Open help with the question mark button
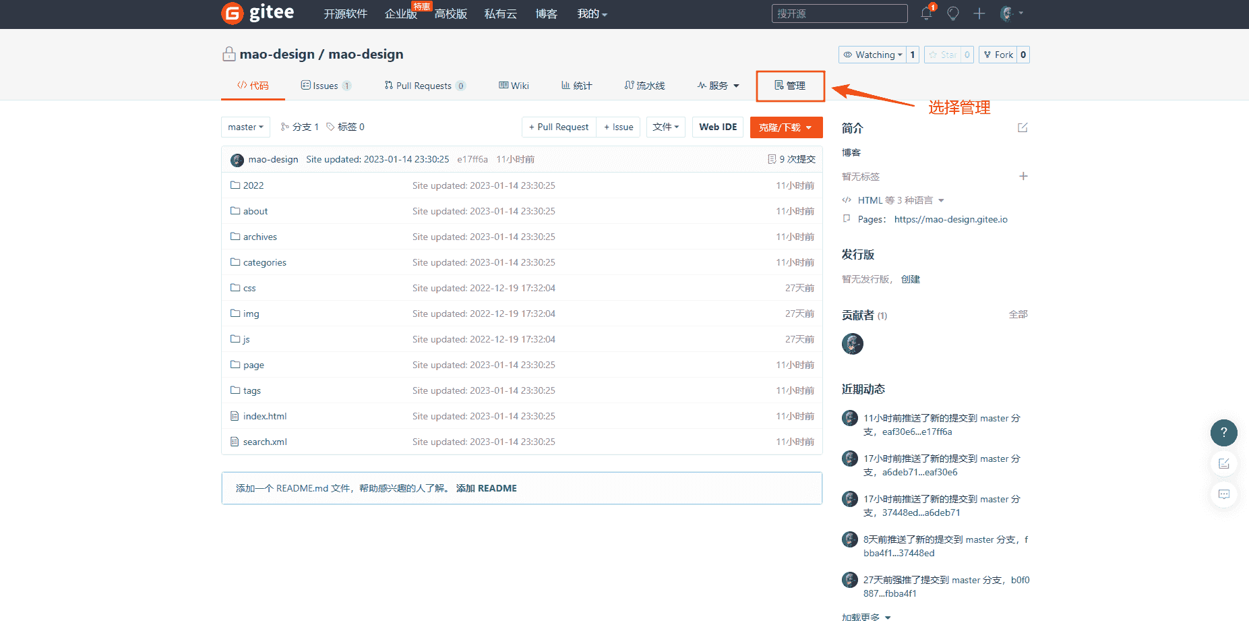 [x=1223, y=432]
